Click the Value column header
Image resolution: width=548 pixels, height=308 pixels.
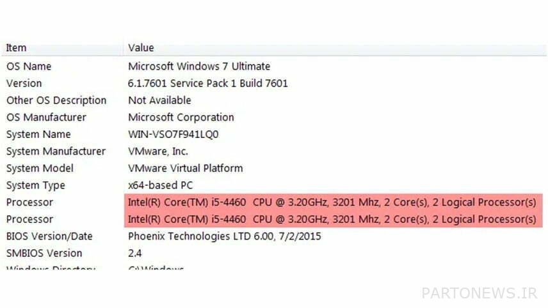[141, 48]
